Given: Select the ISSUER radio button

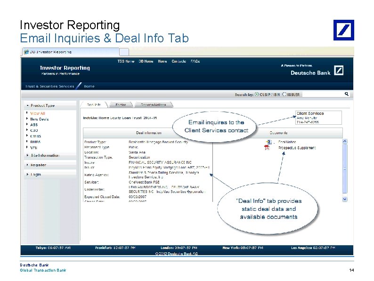Looking at the screenshot, I should (x=284, y=94).
